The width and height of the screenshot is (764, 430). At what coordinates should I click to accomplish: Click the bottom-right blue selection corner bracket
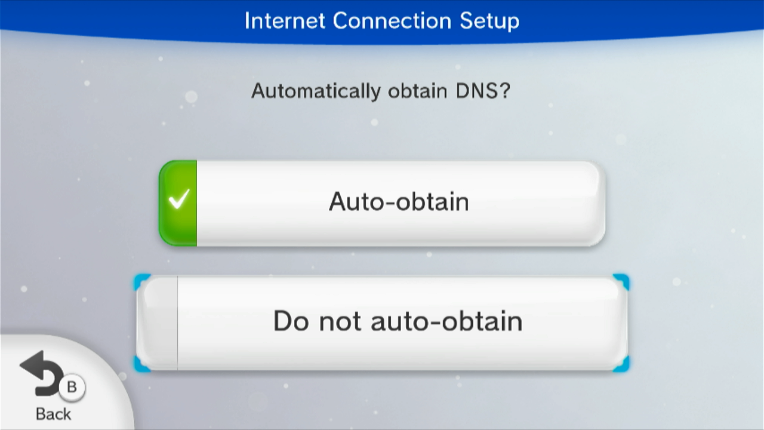[x=621, y=364]
